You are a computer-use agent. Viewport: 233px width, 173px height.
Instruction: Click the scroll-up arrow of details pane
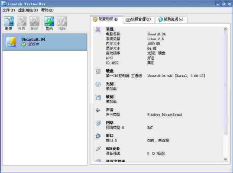point(225,29)
